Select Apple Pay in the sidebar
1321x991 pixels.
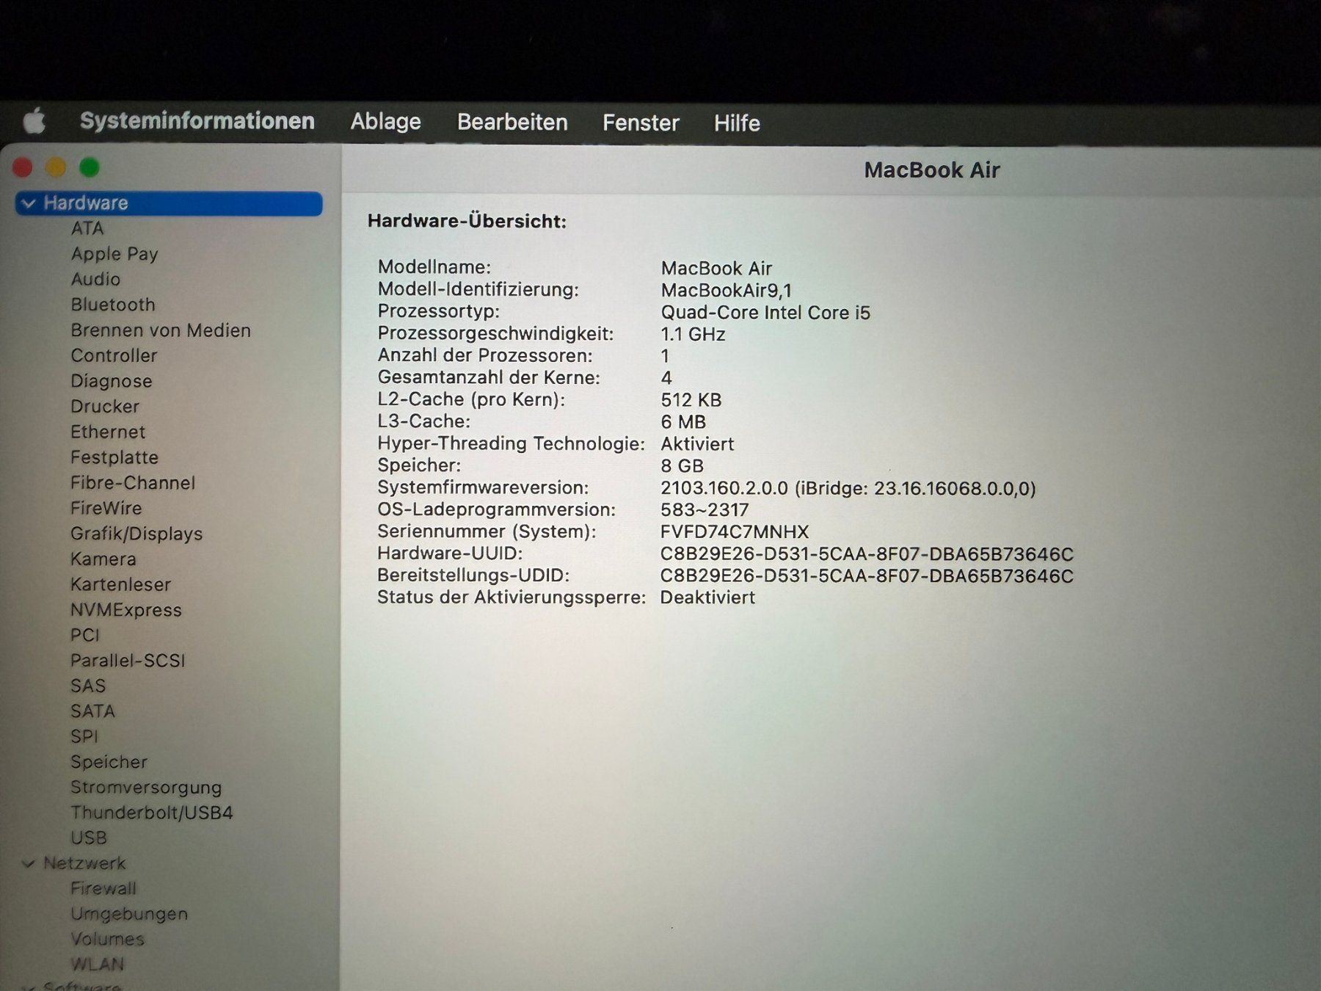coord(114,254)
